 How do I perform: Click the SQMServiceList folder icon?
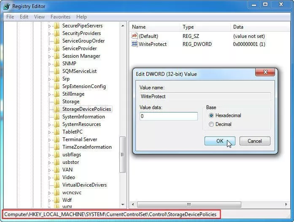(x=57, y=71)
